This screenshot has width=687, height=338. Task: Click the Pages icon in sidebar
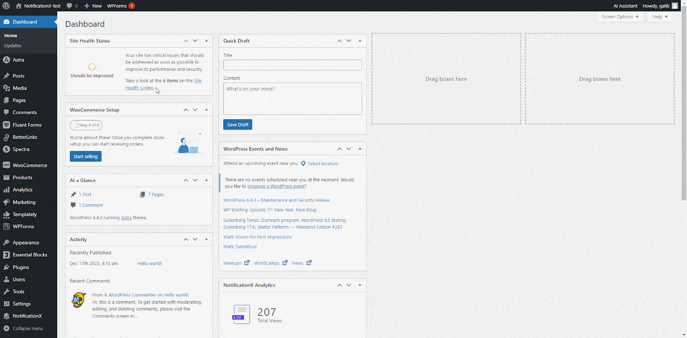pos(6,100)
